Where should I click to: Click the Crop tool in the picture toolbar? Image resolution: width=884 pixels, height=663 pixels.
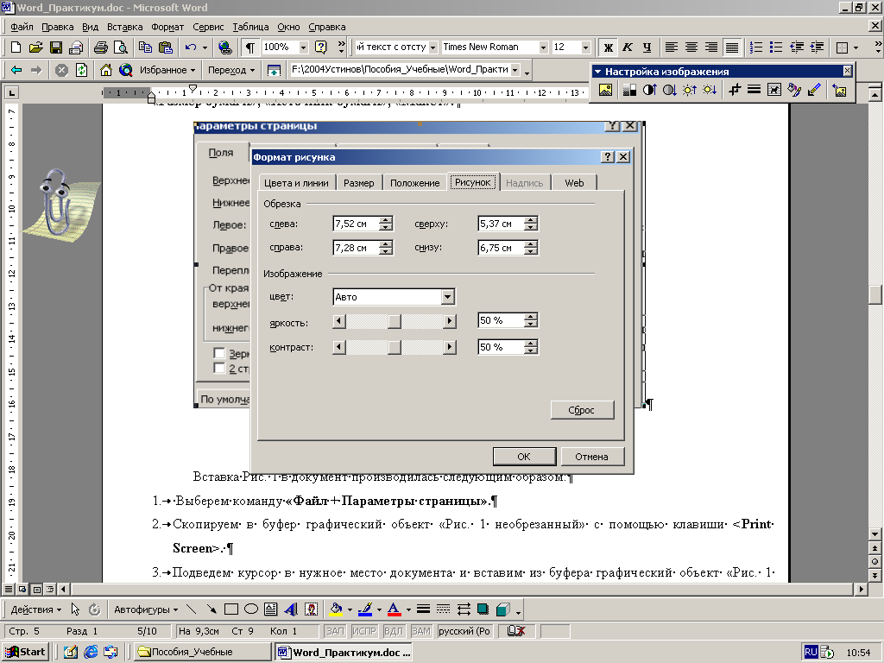click(736, 90)
